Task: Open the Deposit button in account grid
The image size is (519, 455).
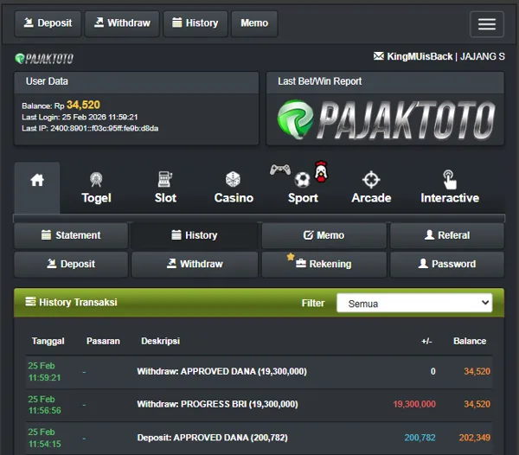Action: [x=71, y=264]
